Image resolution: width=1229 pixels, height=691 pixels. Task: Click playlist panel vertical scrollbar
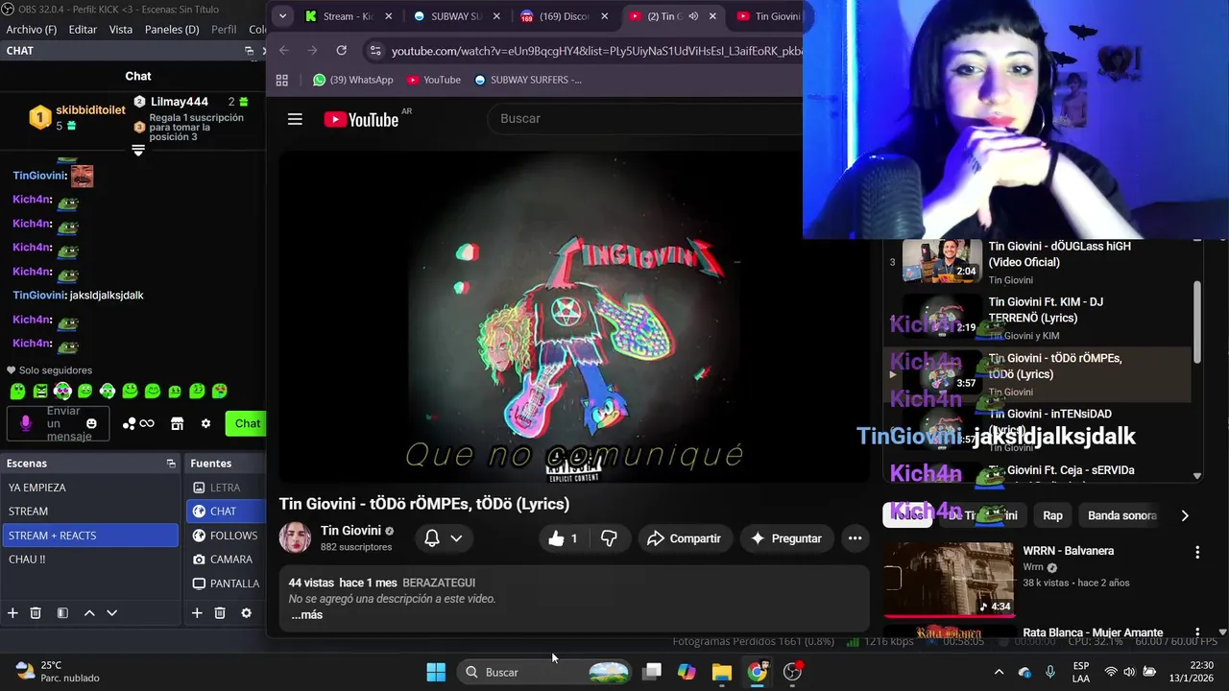1196,322
